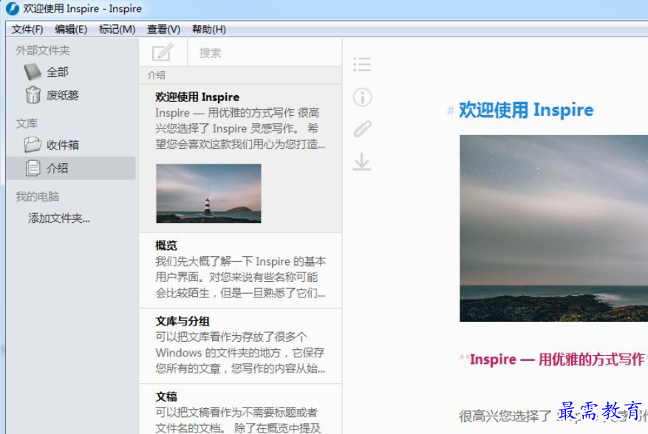This screenshot has height=434, width=648.
Task: Click the bold Inspire — 用优雅的方式写作 line
Action: tap(557, 359)
